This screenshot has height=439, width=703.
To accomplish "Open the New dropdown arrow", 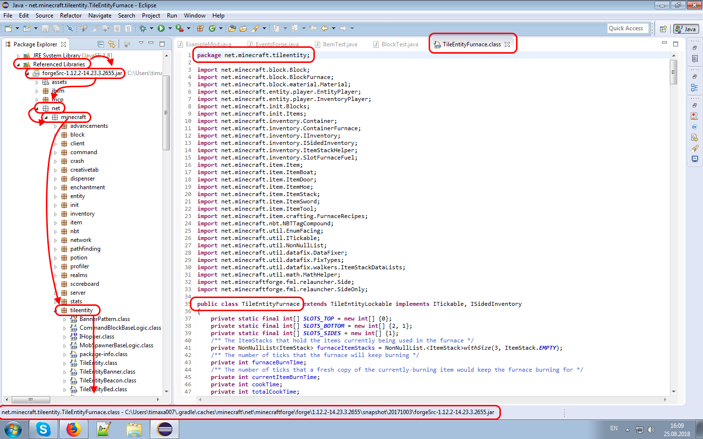I will [x=17, y=28].
